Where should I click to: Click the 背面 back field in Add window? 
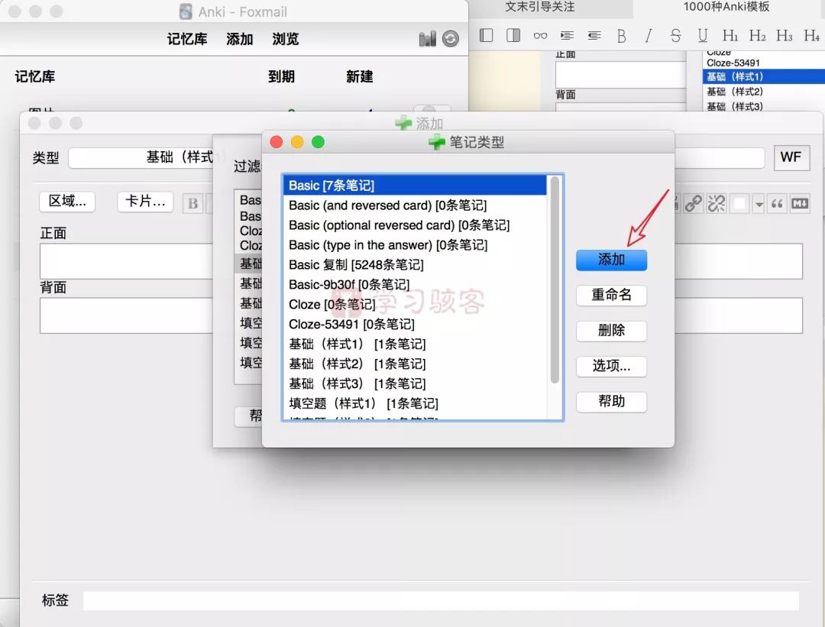click(126, 315)
